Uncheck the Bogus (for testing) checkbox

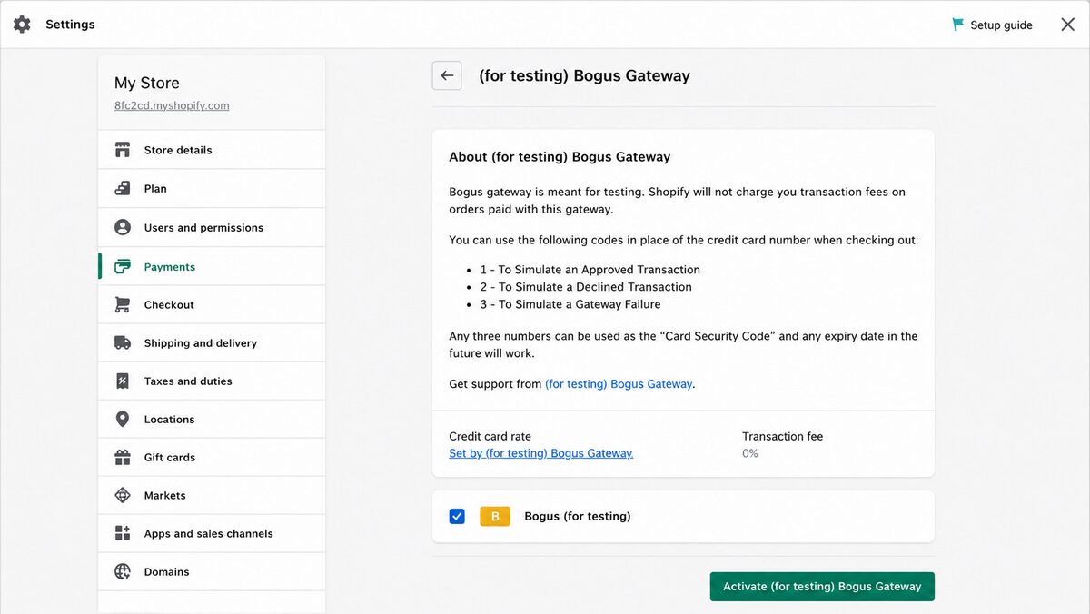tap(457, 517)
